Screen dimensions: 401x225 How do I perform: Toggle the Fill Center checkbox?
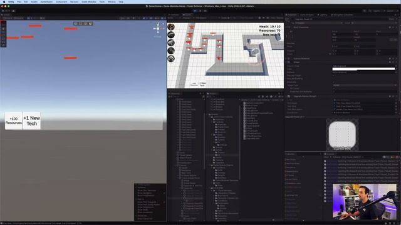point(333,88)
